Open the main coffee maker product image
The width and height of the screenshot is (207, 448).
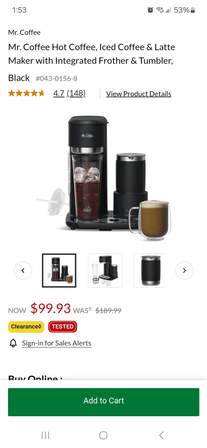pos(103,177)
